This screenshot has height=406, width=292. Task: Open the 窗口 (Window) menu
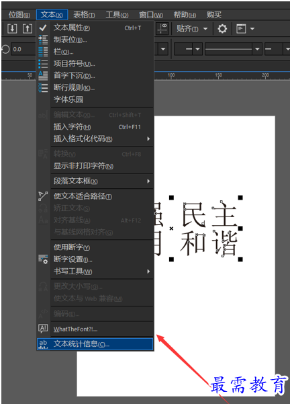(x=151, y=15)
